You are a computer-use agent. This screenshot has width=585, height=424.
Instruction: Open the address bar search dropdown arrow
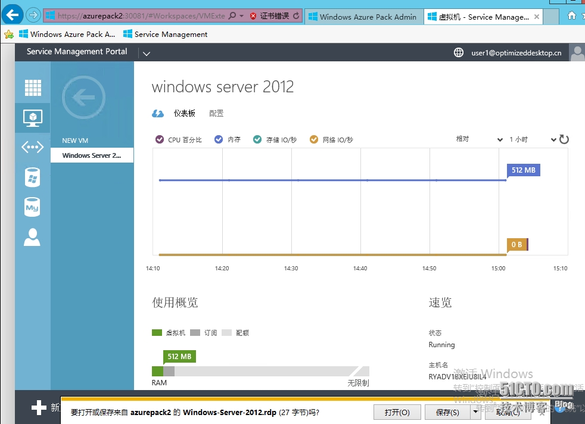[x=241, y=15]
